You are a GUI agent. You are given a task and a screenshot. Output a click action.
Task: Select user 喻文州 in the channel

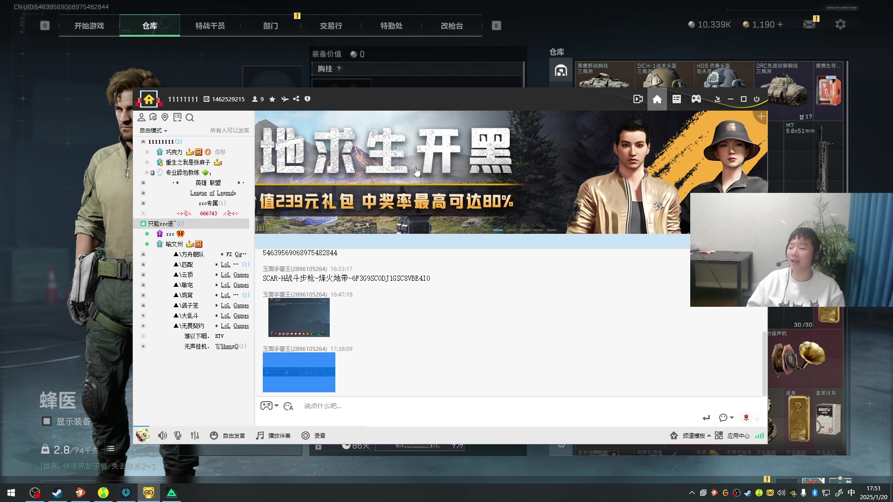pyautogui.click(x=174, y=244)
